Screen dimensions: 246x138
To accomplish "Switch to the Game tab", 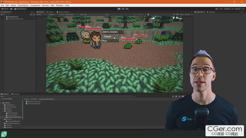I will (40, 12).
